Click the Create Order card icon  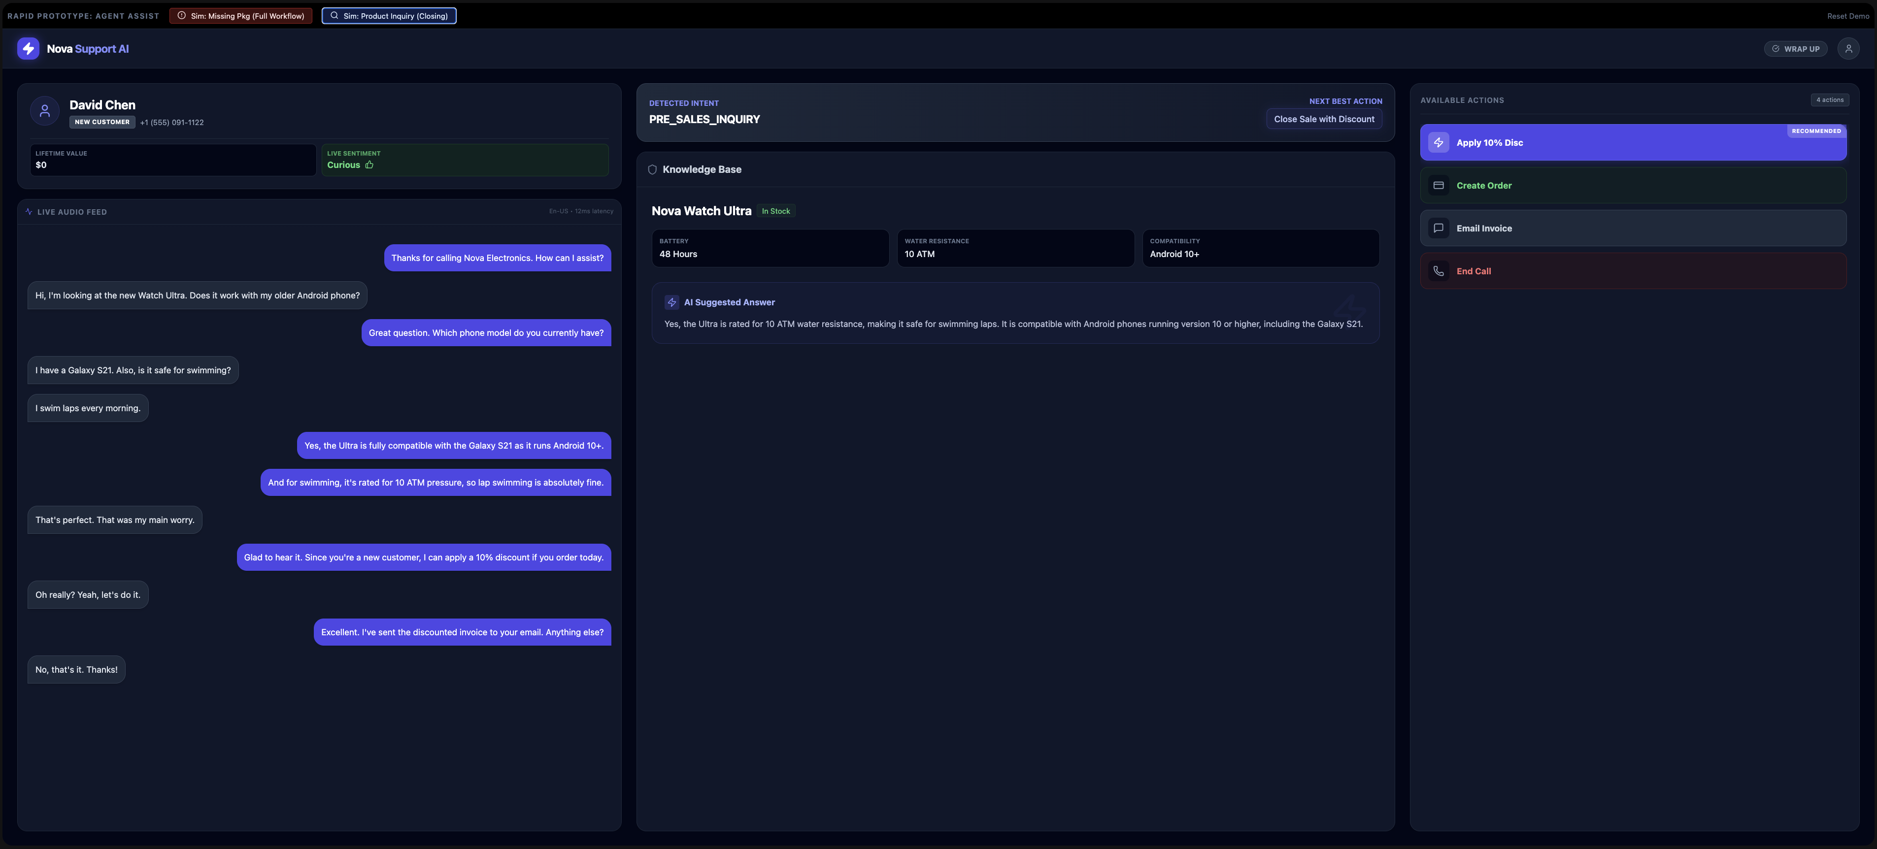[1439, 186]
